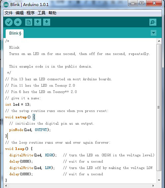165x188 pixels.
Task: Click the Arduino logo in the title bar
Action: pyautogui.click(x=6, y=5)
